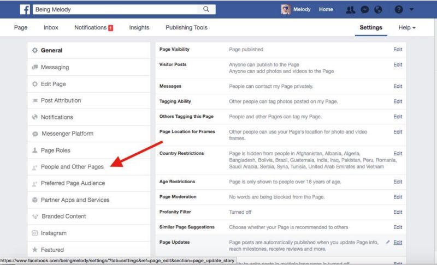The image size is (437, 265).
Task: Edit the Profanity Filter setting
Action: click(x=398, y=212)
